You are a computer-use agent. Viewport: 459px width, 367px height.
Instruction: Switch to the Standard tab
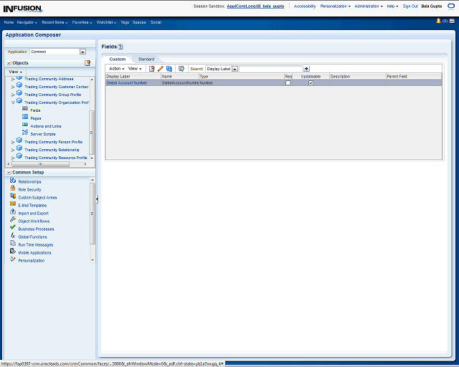pyautogui.click(x=146, y=59)
